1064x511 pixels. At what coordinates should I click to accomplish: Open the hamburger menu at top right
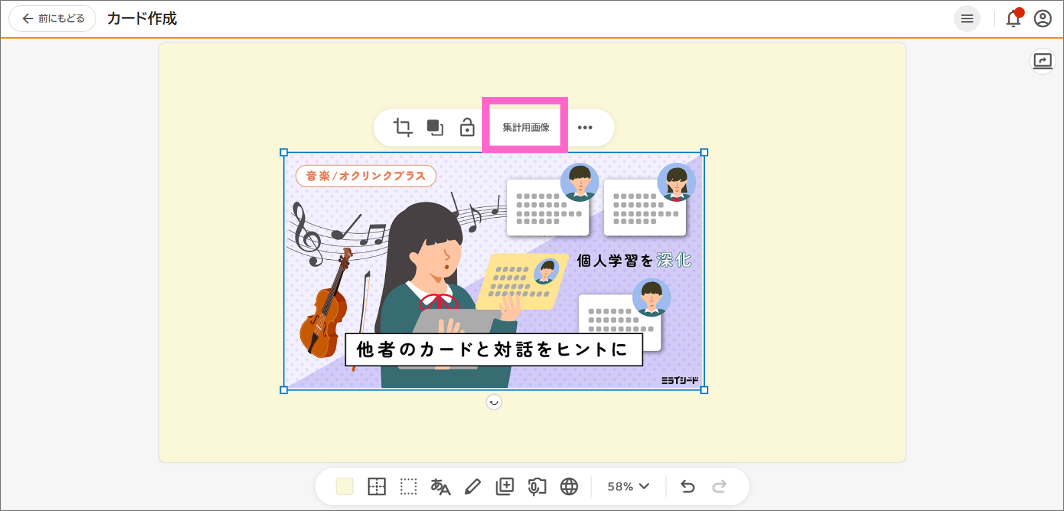(967, 18)
